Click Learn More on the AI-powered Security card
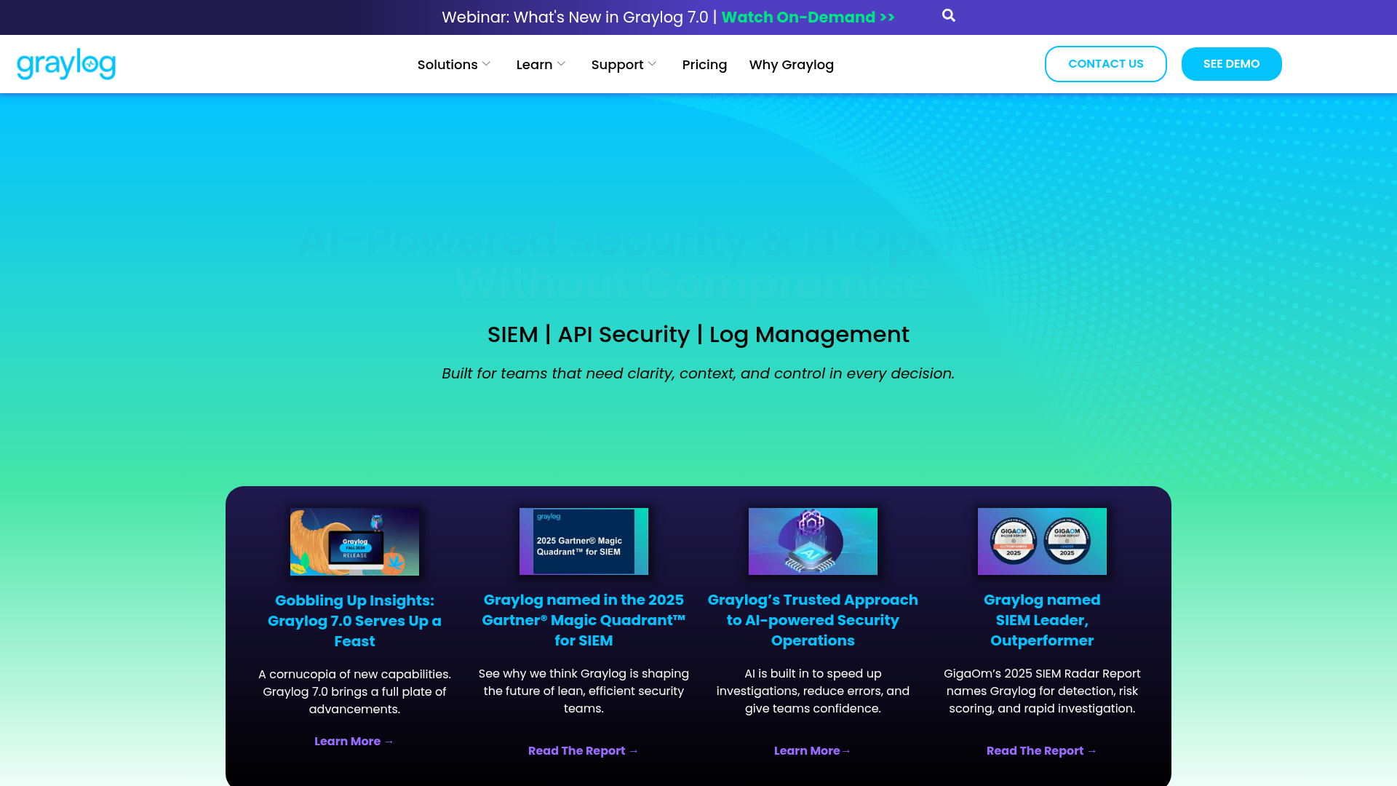Screen dimensions: 1397x786 [812, 750]
